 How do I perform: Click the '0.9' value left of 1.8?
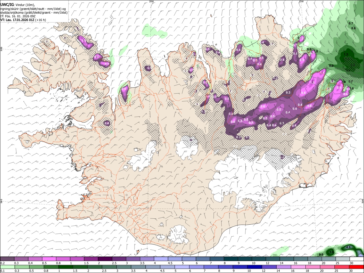click(x=321, y=255)
